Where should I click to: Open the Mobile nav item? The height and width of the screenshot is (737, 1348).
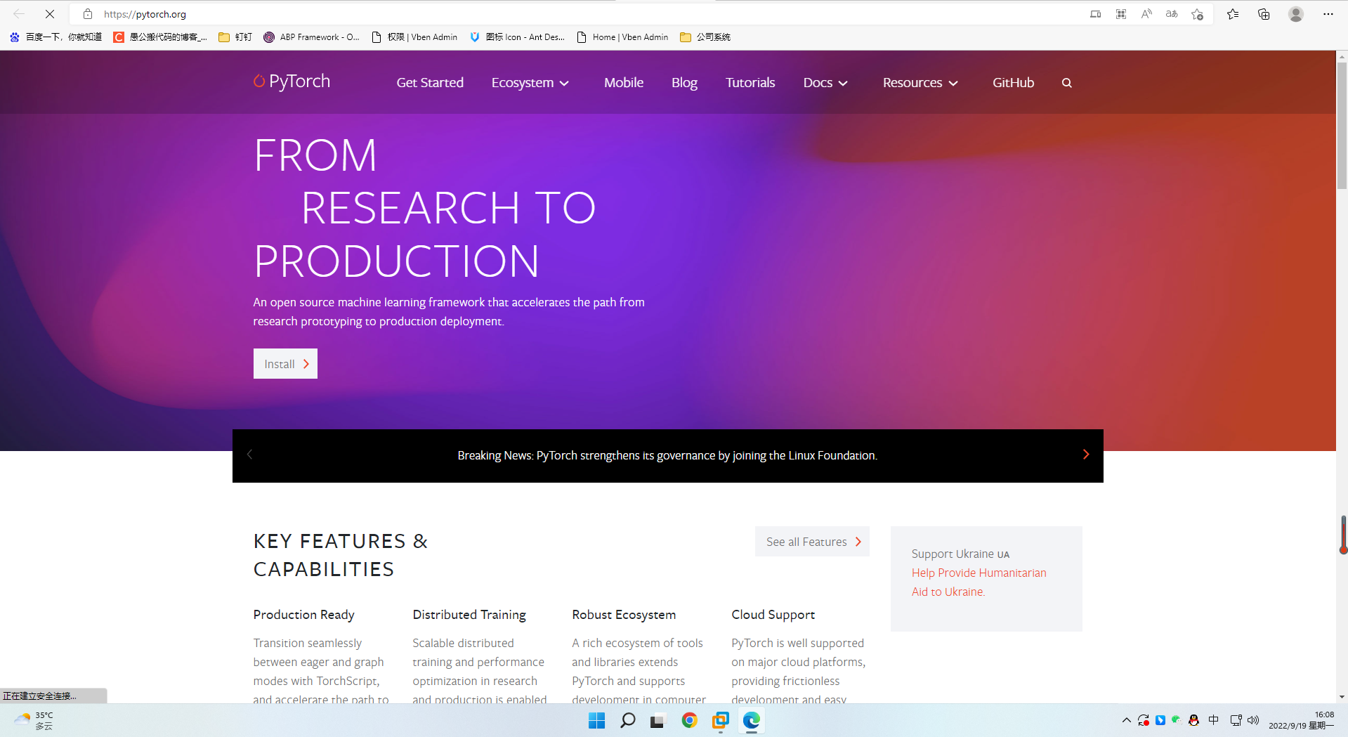pos(624,83)
